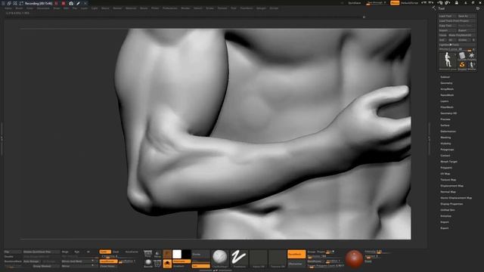Click the right tray divider handle
This screenshot has height=272, width=484.
429,139
